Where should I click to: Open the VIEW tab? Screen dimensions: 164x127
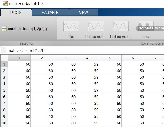coord(83,13)
